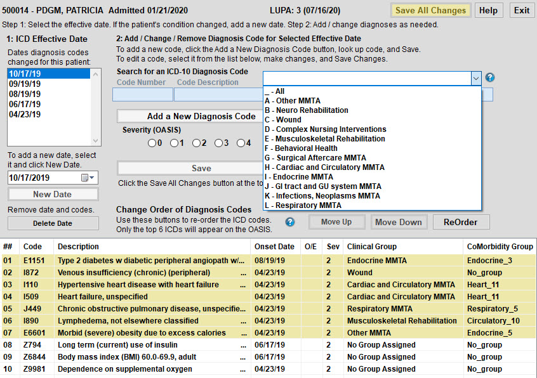Click the Move Down button

399,222
